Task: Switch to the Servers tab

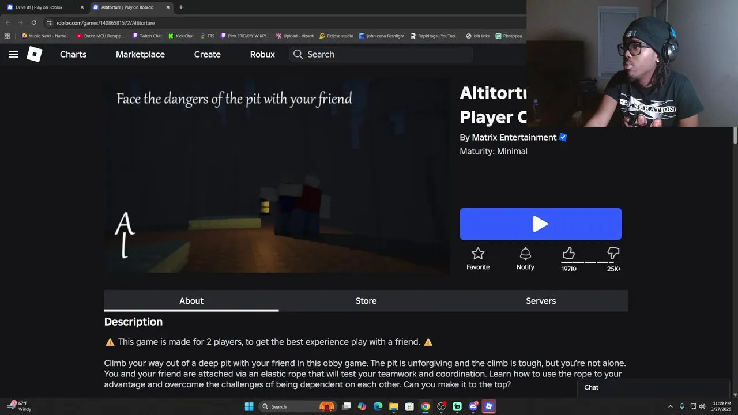Action: pos(541,301)
